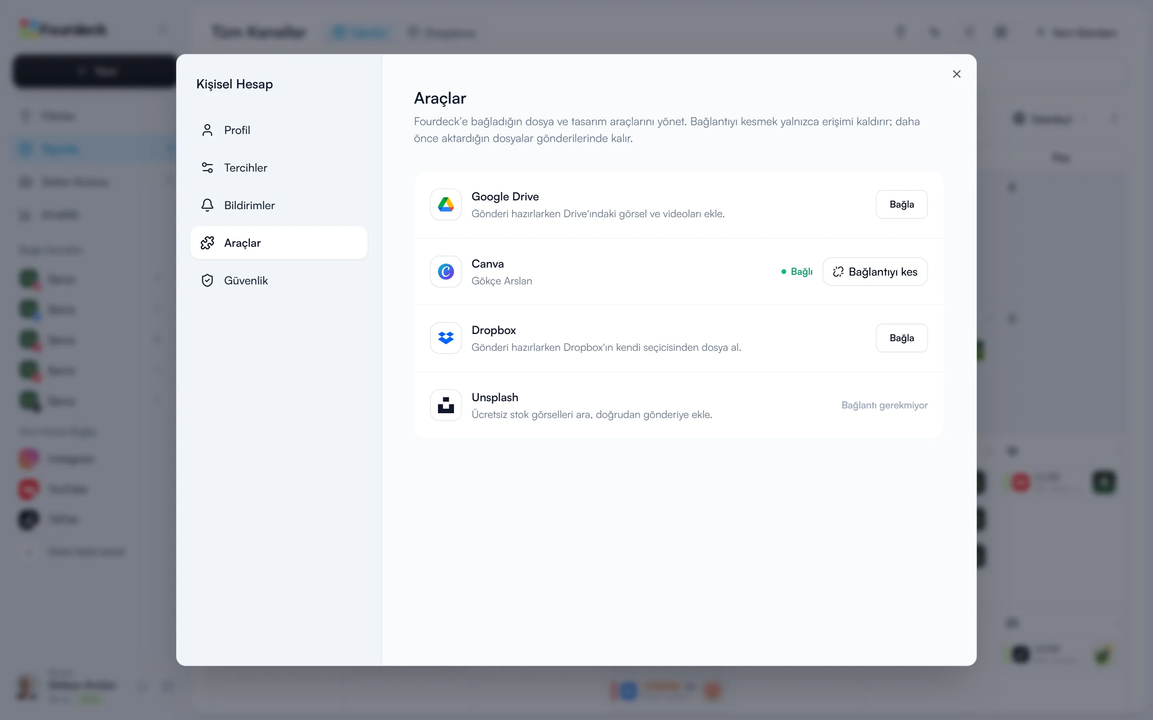Open the Tercihler settings section
The height and width of the screenshot is (720, 1153).
click(x=279, y=168)
